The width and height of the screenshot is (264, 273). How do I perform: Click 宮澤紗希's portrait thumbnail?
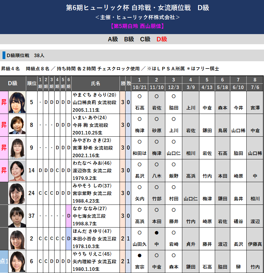(17, 148)
